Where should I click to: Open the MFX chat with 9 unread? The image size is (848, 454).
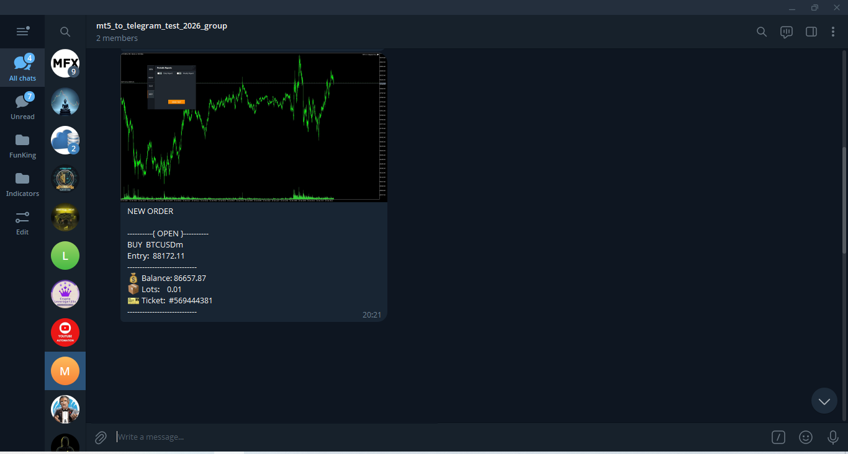65,63
